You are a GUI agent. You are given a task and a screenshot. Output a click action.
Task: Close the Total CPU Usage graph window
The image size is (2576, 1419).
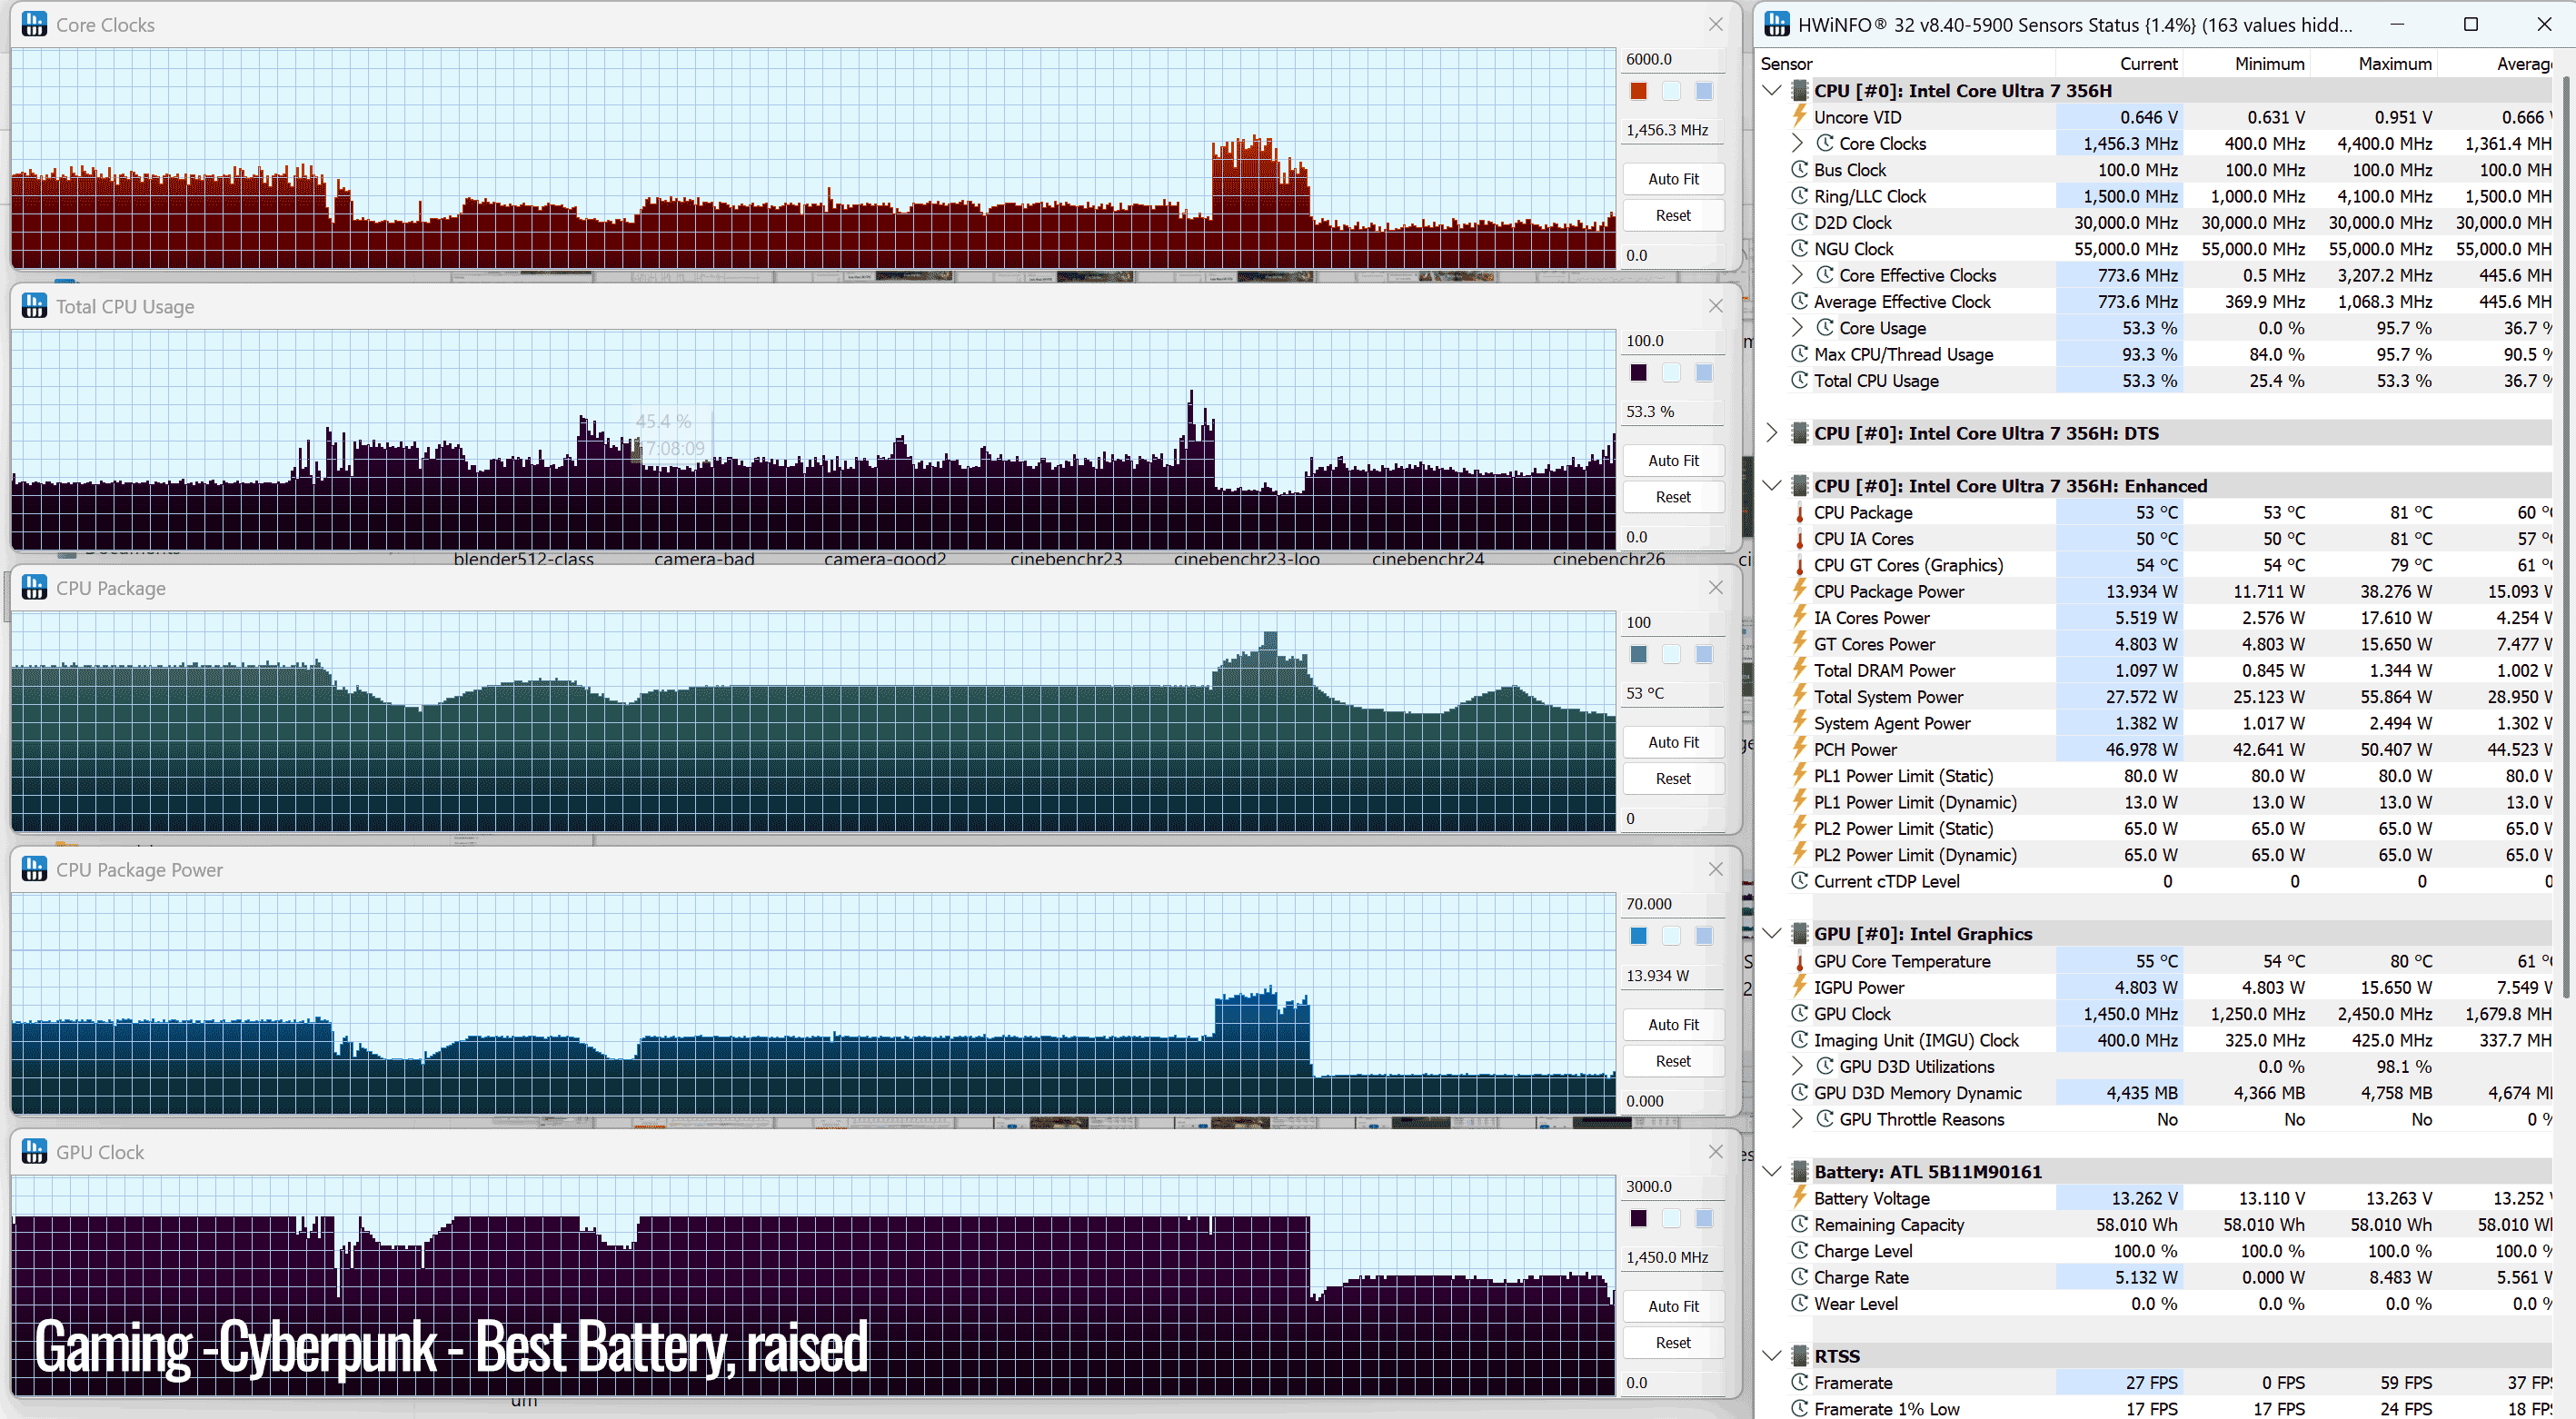coord(1715,306)
